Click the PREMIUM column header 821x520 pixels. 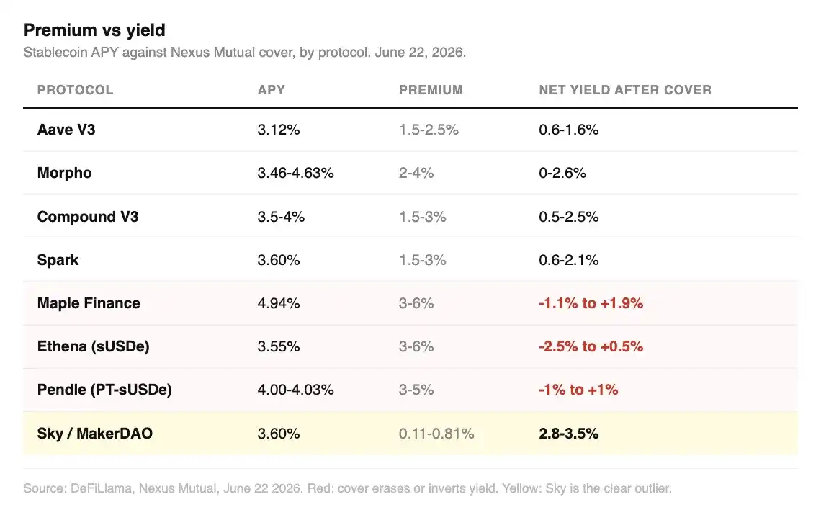(x=431, y=90)
